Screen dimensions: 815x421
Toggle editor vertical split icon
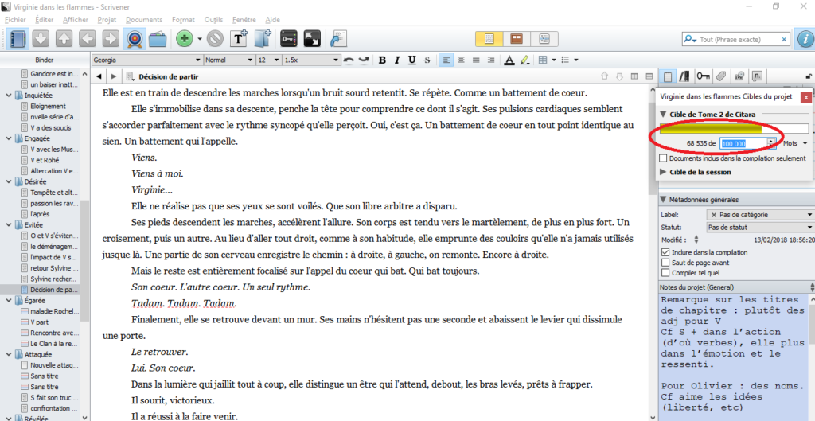[634, 76]
